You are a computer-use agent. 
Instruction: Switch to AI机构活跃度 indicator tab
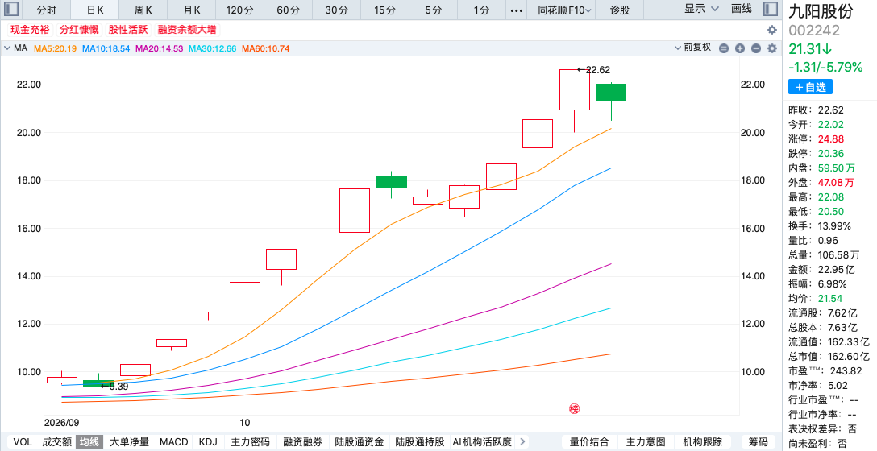[x=481, y=441]
